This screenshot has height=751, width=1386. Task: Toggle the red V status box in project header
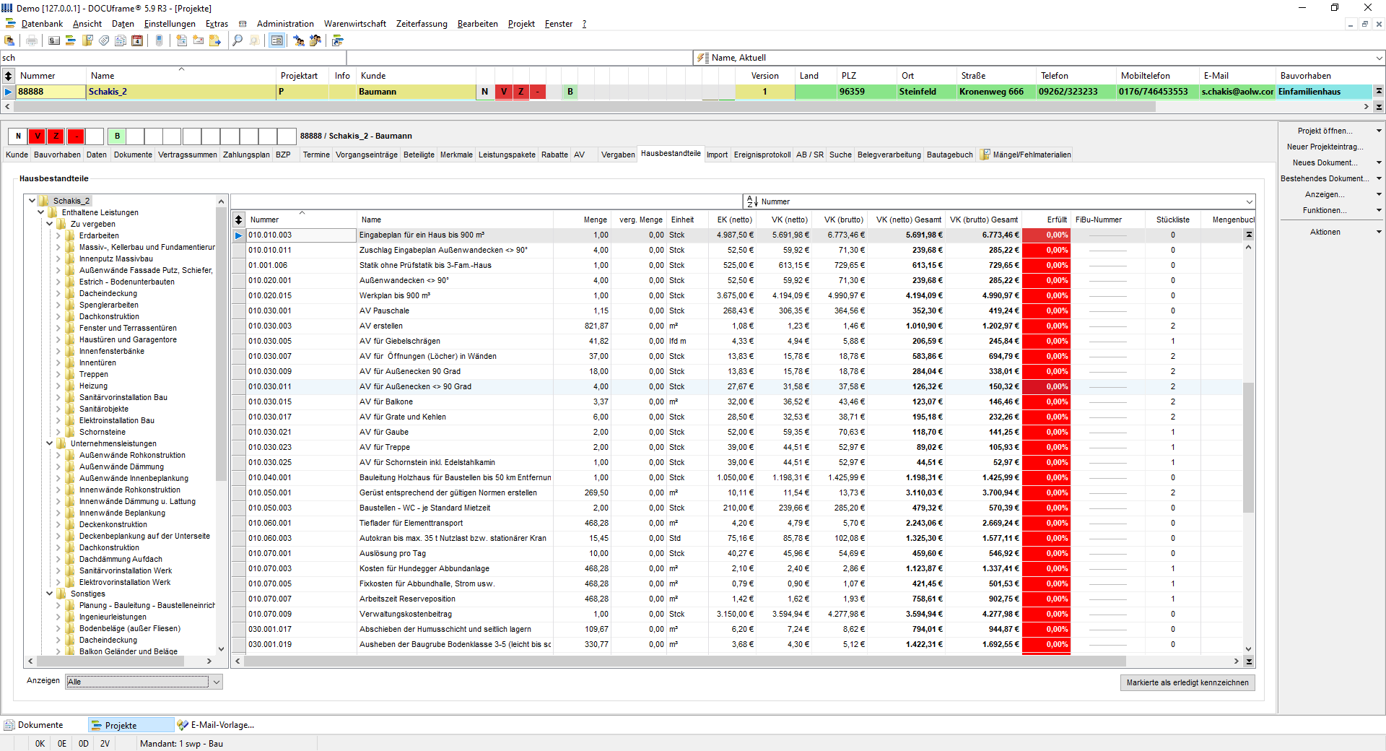point(37,136)
